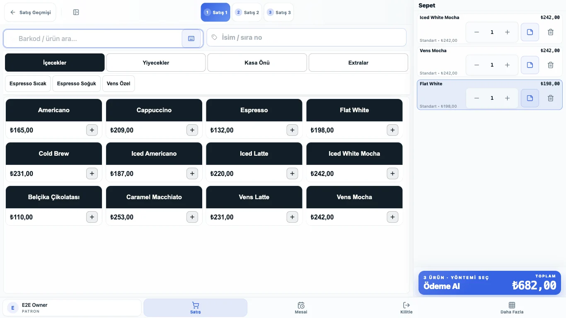This screenshot has height=318, width=566.
Task: Lock the register with Kilitle
Action: point(406,308)
